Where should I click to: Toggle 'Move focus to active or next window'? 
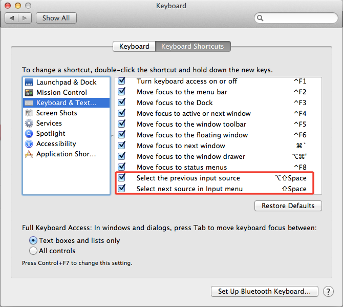click(121, 113)
